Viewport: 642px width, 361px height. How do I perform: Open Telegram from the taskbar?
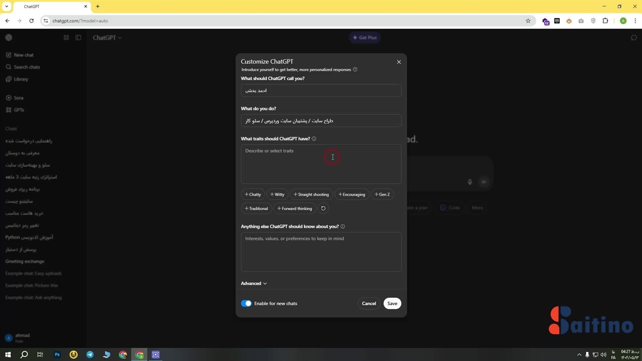[90, 354]
